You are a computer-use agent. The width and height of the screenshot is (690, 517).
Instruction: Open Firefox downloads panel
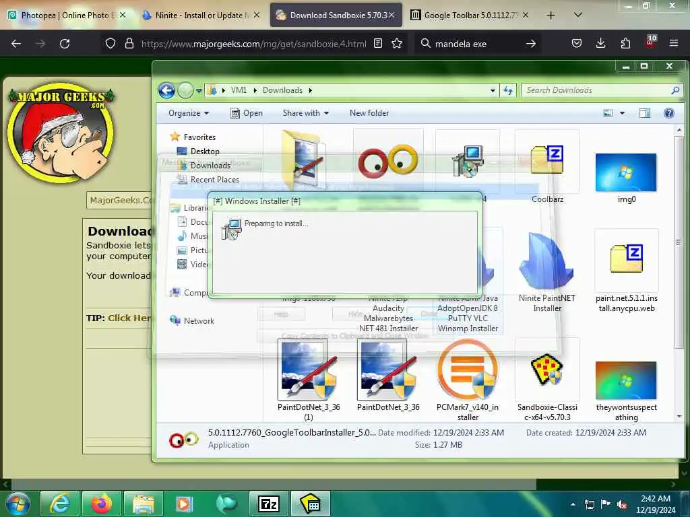[x=600, y=44]
